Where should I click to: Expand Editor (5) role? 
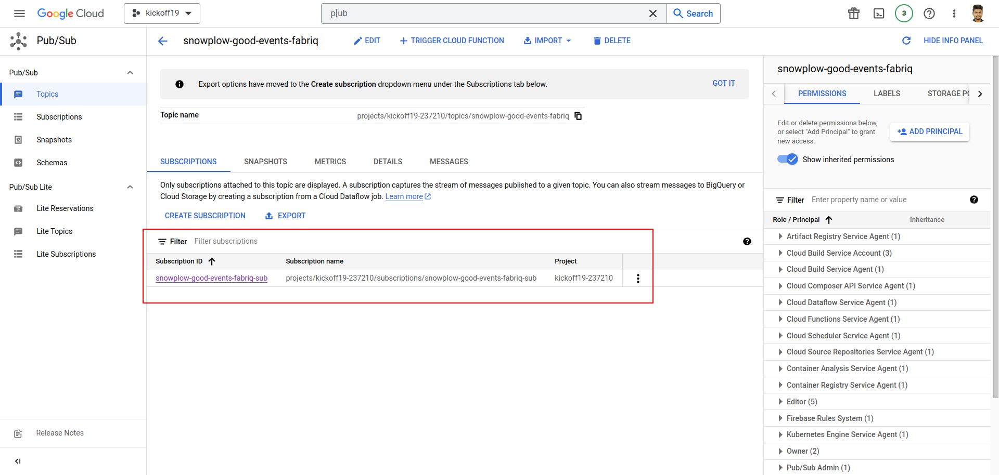[780, 402]
